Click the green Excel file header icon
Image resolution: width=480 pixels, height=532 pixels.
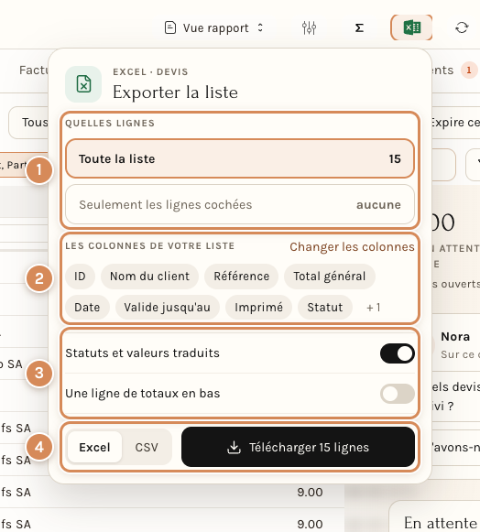click(83, 84)
